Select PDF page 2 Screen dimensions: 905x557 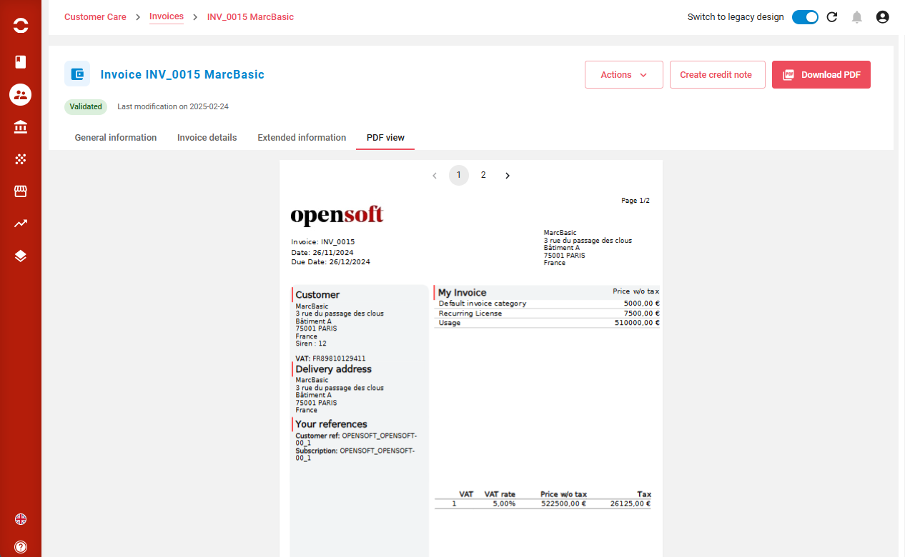483,175
